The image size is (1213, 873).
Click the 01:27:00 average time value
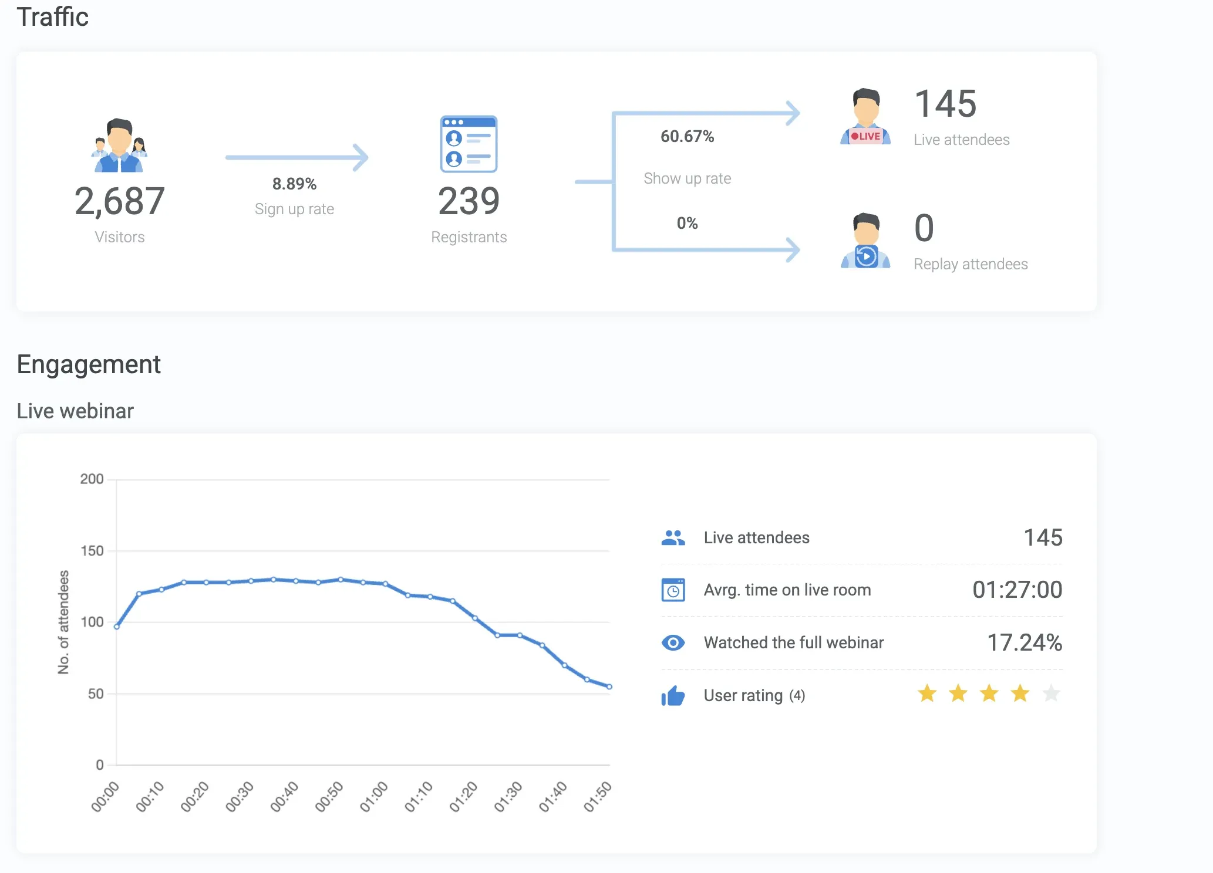[1017, 590]
